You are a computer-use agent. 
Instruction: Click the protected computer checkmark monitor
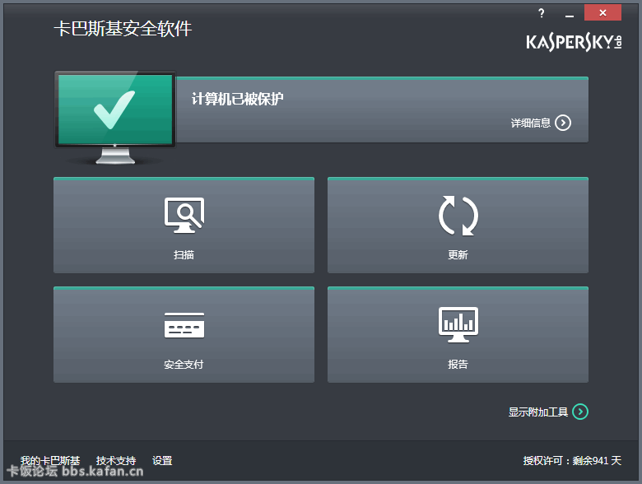115,118
